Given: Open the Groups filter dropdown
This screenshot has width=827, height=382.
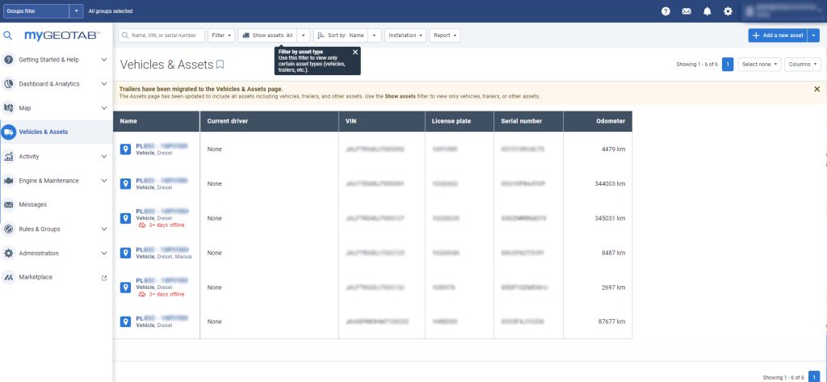Looking at the screenshot, I should (x=77, y=11).
